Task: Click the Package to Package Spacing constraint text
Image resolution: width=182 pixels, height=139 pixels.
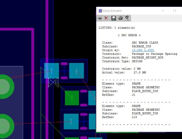Action: pos(154,54)
